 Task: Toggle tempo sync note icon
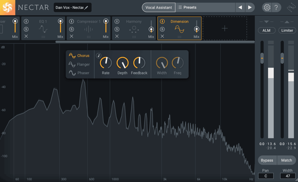pos(99,56)
